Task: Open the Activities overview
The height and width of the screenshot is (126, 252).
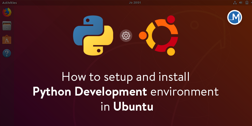Action: pyautogui.click(x=9, y=3)
